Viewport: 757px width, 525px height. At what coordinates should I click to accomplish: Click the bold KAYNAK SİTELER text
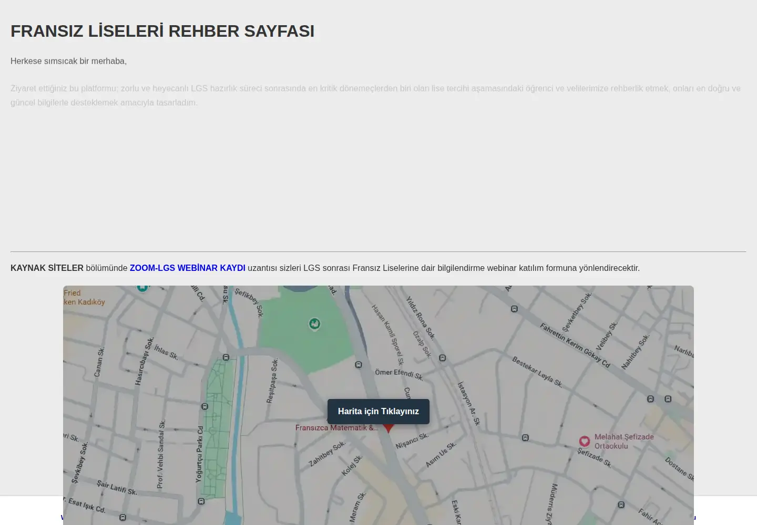point(47,268)
